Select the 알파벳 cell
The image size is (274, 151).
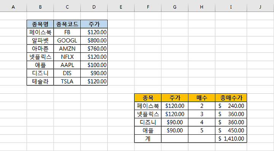(40, 41)
